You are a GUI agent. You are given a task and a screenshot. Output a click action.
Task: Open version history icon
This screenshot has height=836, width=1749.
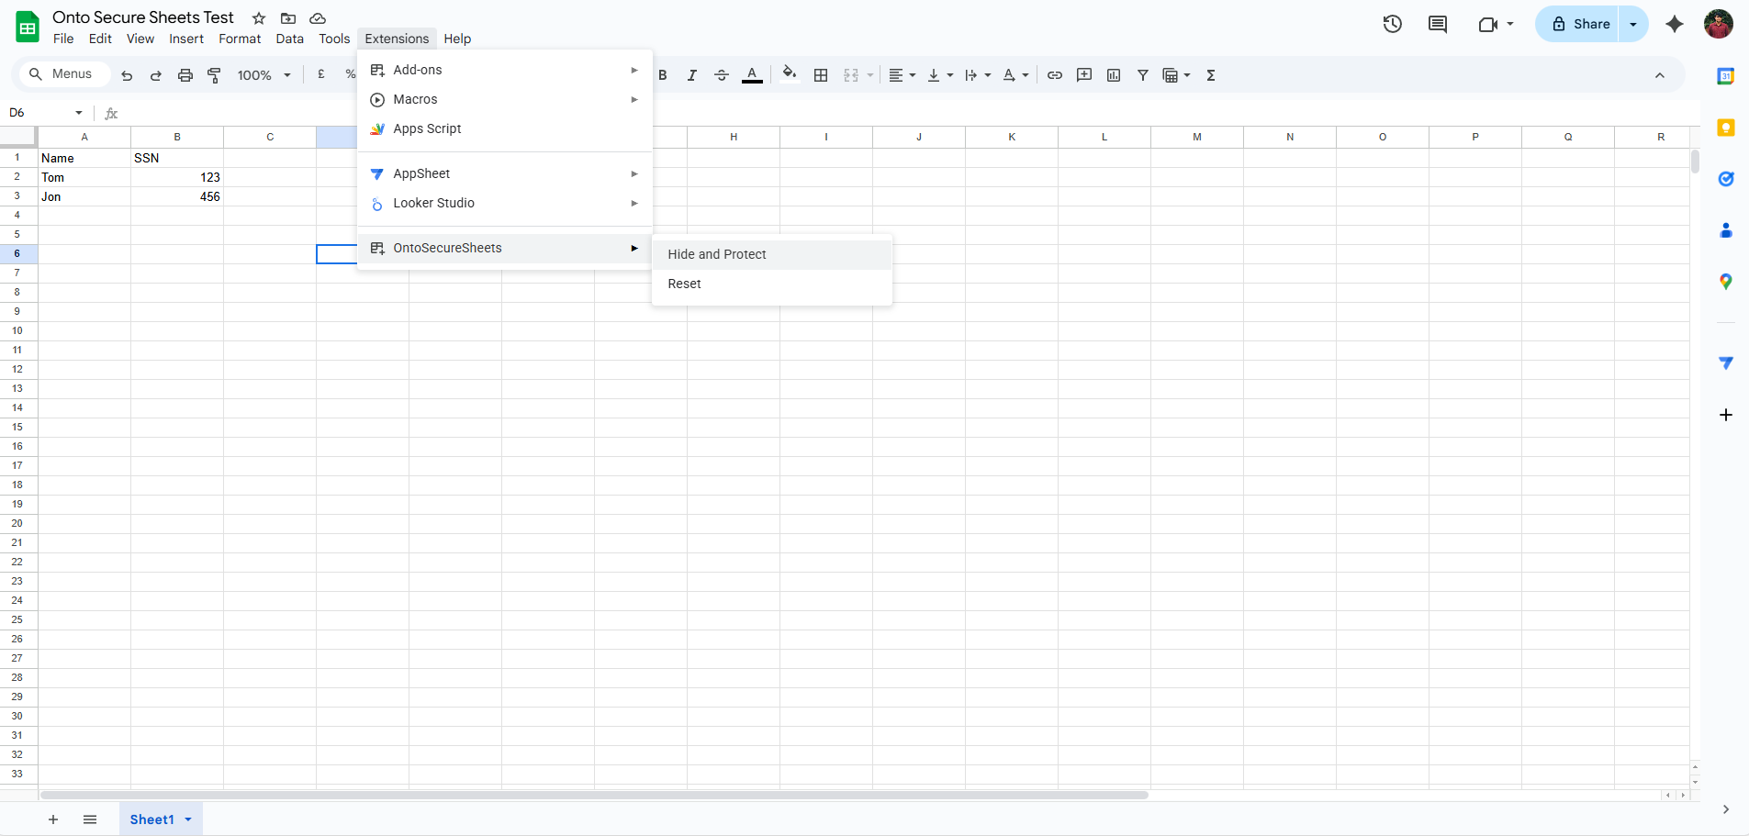(x=1392, y=25)
